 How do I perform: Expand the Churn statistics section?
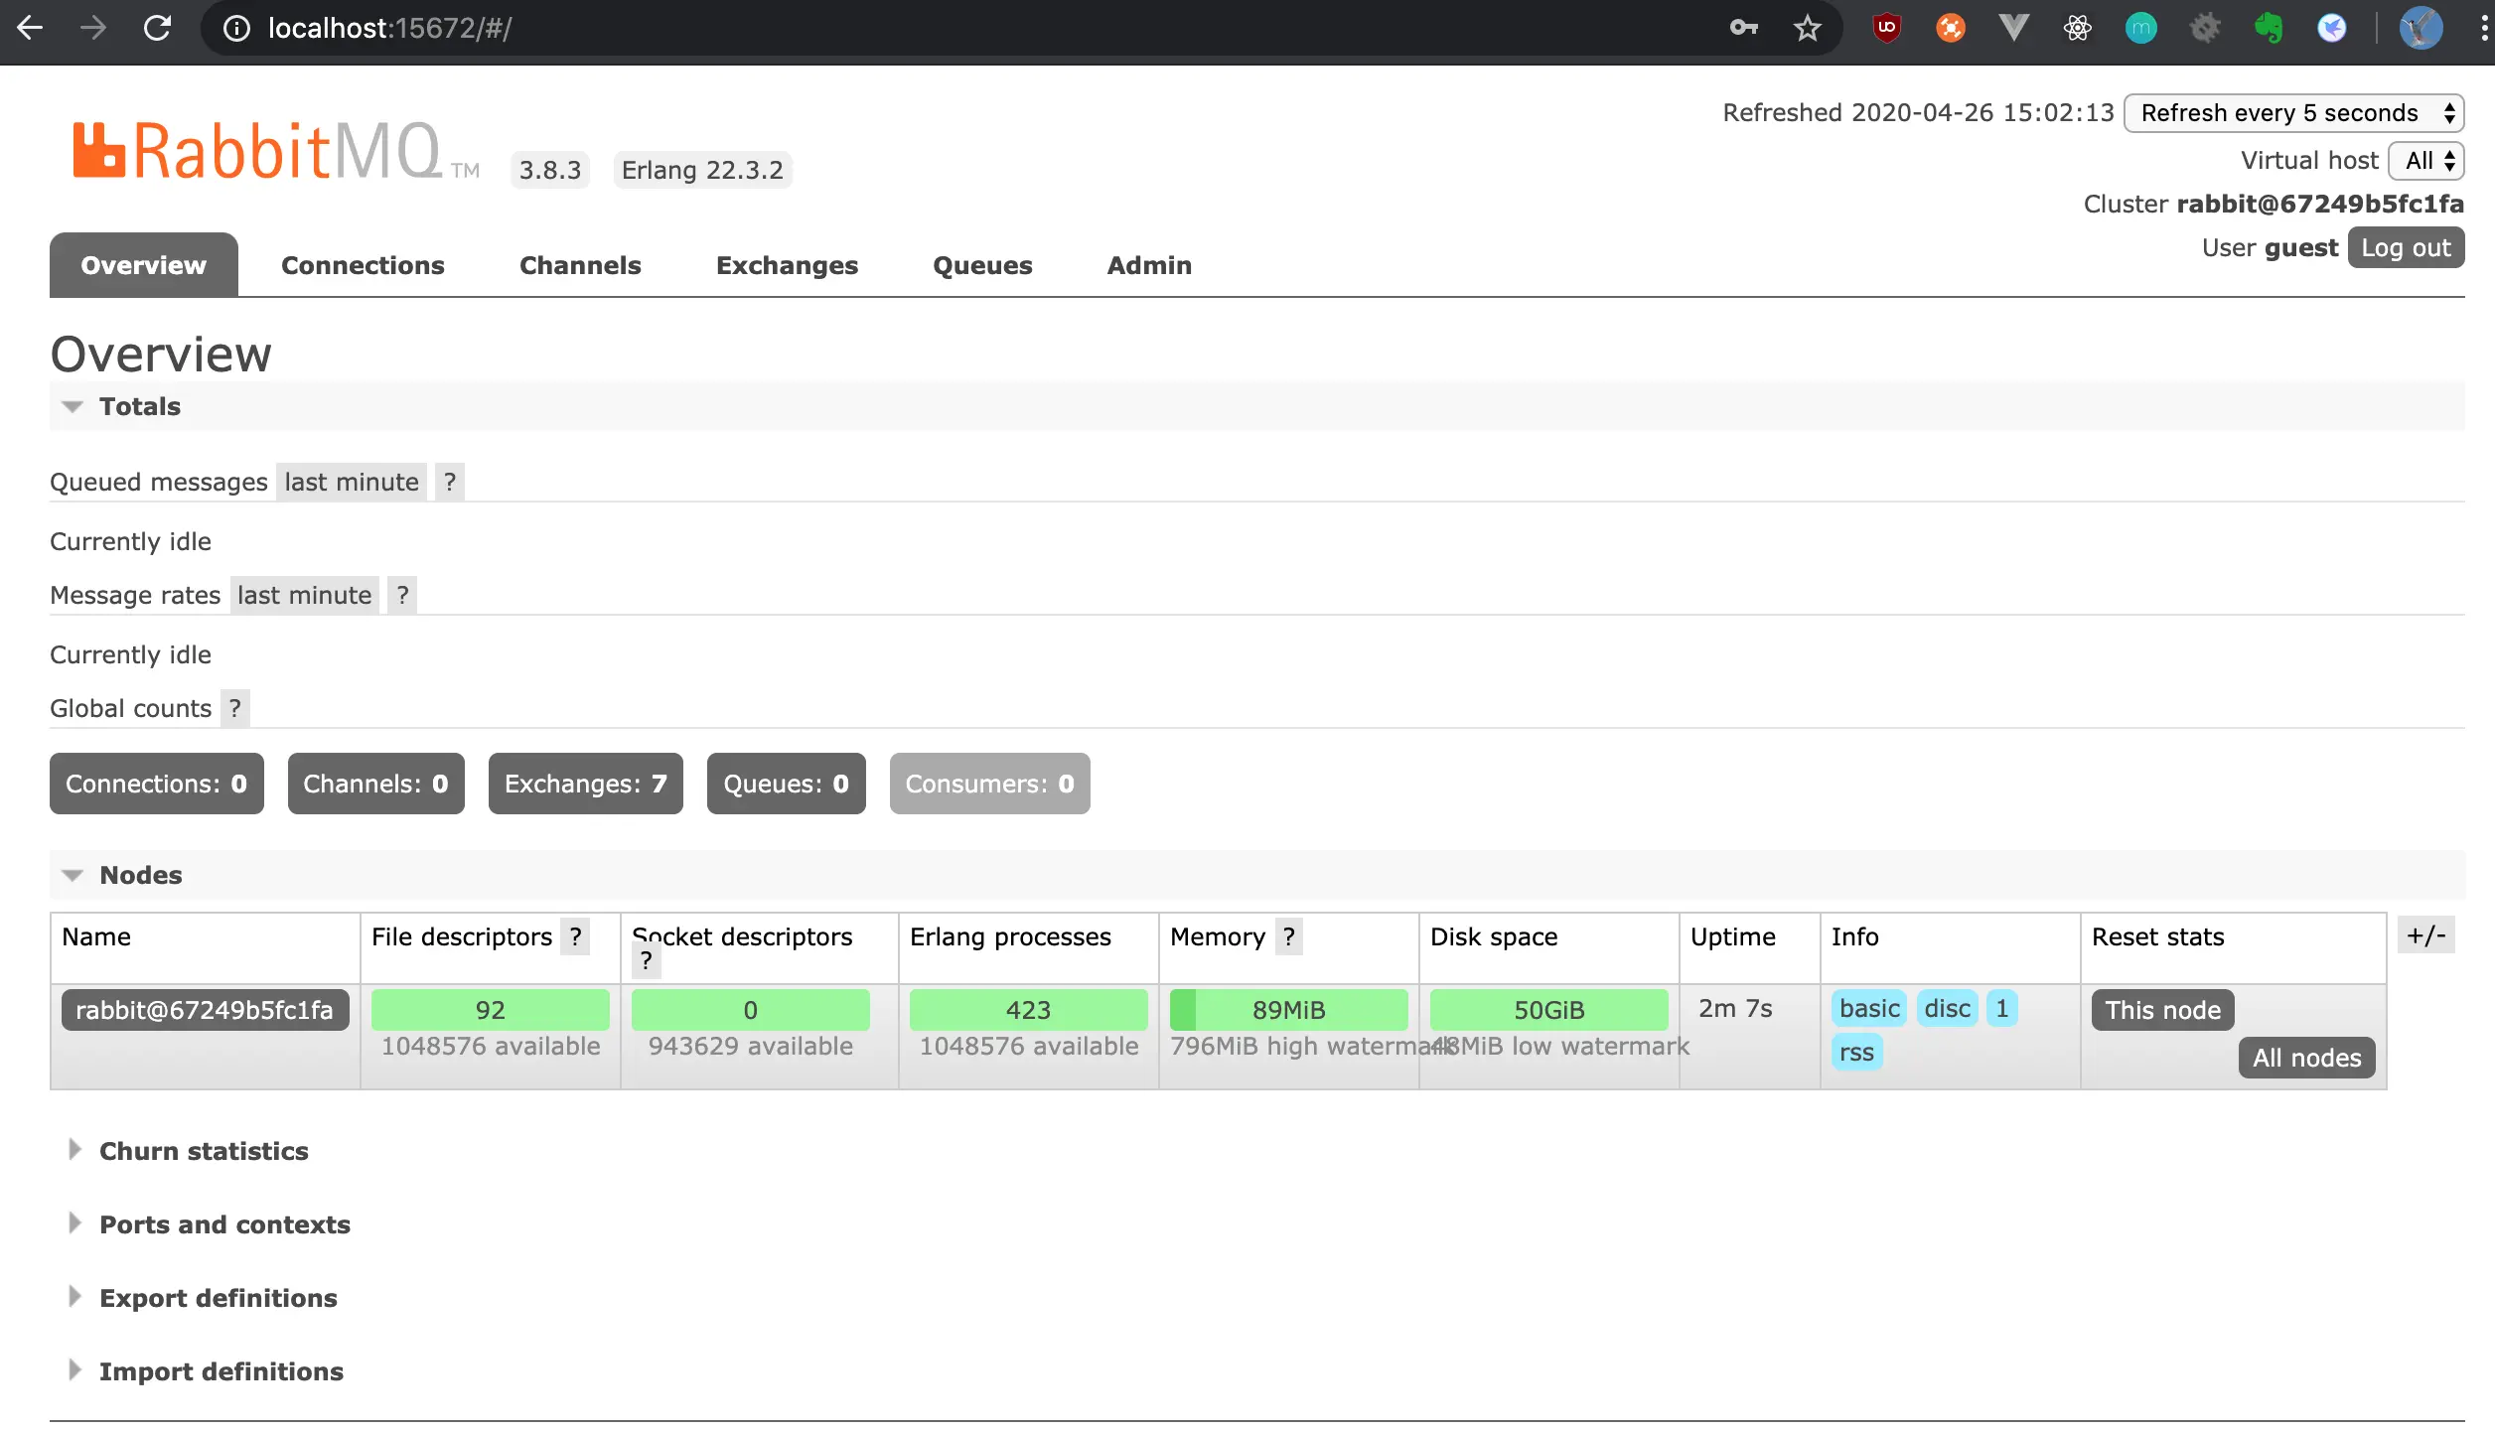tap(204, 1151)
